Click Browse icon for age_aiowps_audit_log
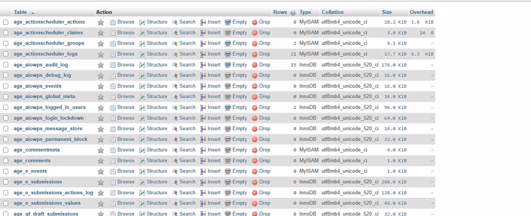The height and width of the screenshot is (216, 531). (113, 65)
